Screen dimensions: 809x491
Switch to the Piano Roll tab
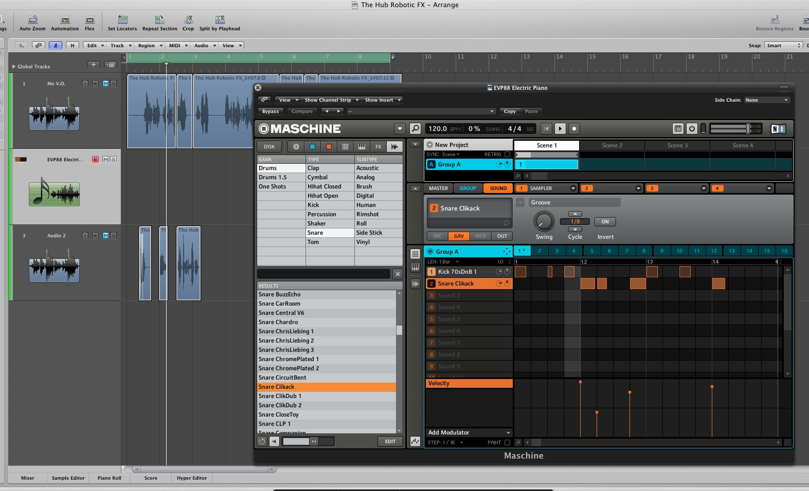110,478
